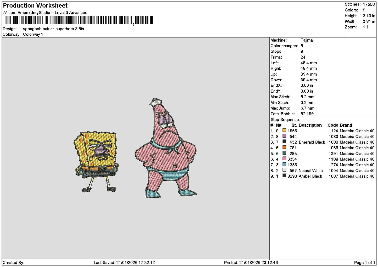The width and height of the screenshot is (378, 267).
Task: Click the 'Emerald Black' description
Action: (312, 142)
